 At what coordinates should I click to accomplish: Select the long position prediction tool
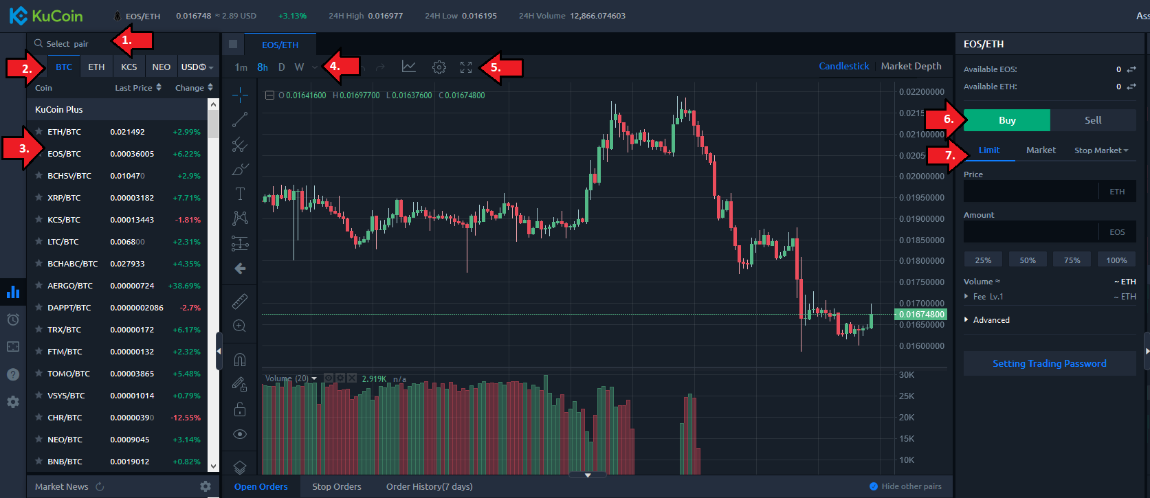[240, 243]
